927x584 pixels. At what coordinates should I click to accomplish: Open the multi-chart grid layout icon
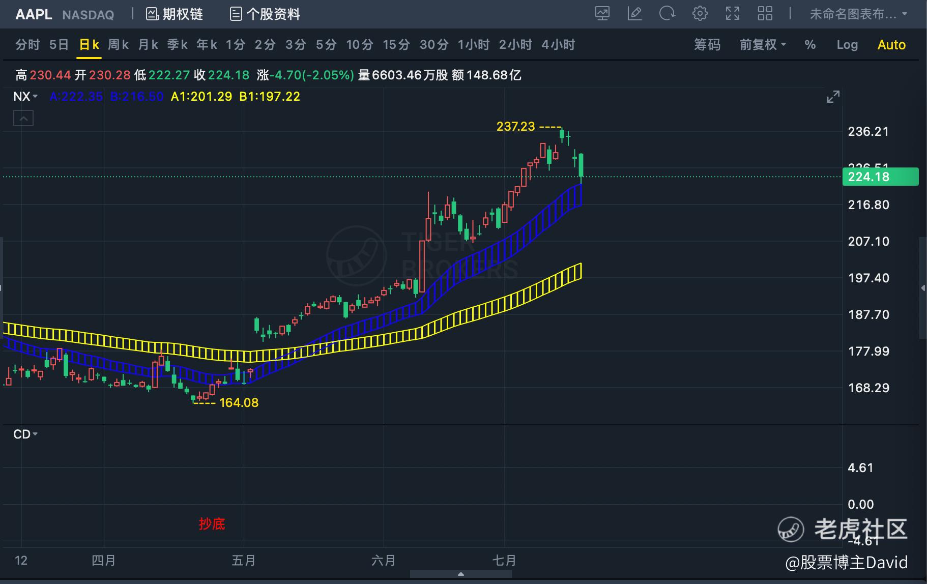click(765, 14)
